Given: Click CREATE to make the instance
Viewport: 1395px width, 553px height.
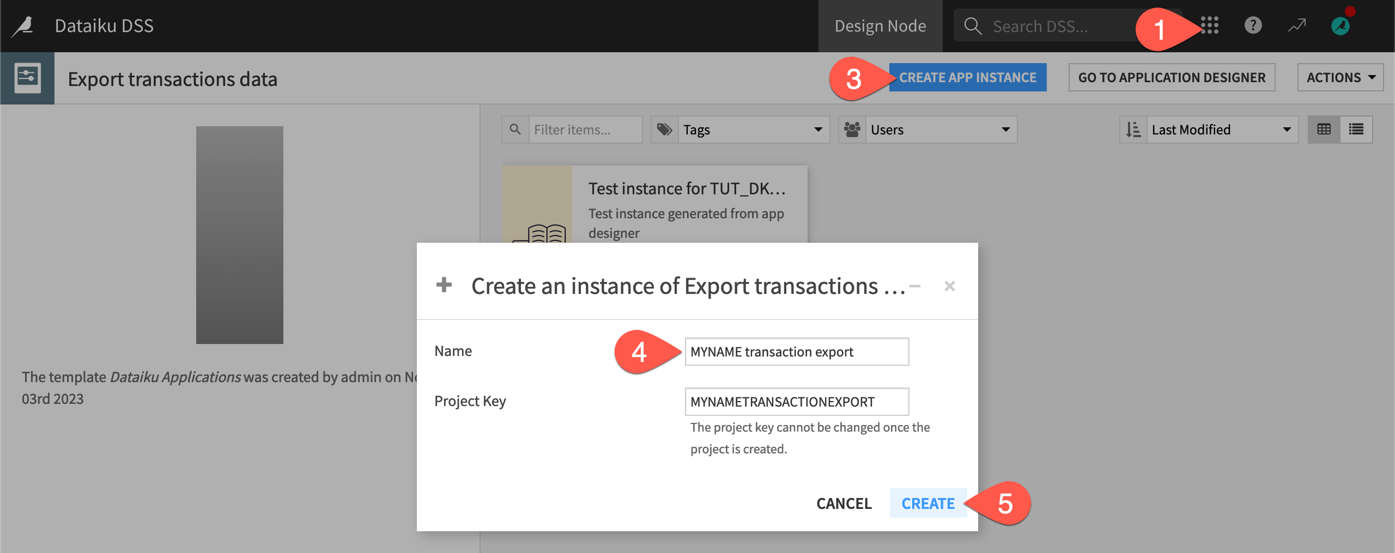Looking at the screenshot, I should coord(927,503).
